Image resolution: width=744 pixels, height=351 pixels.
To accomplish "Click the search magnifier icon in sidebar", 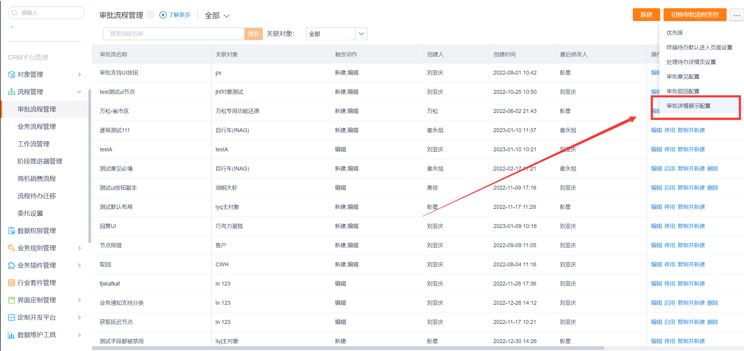I will click(x=14, y=13).
